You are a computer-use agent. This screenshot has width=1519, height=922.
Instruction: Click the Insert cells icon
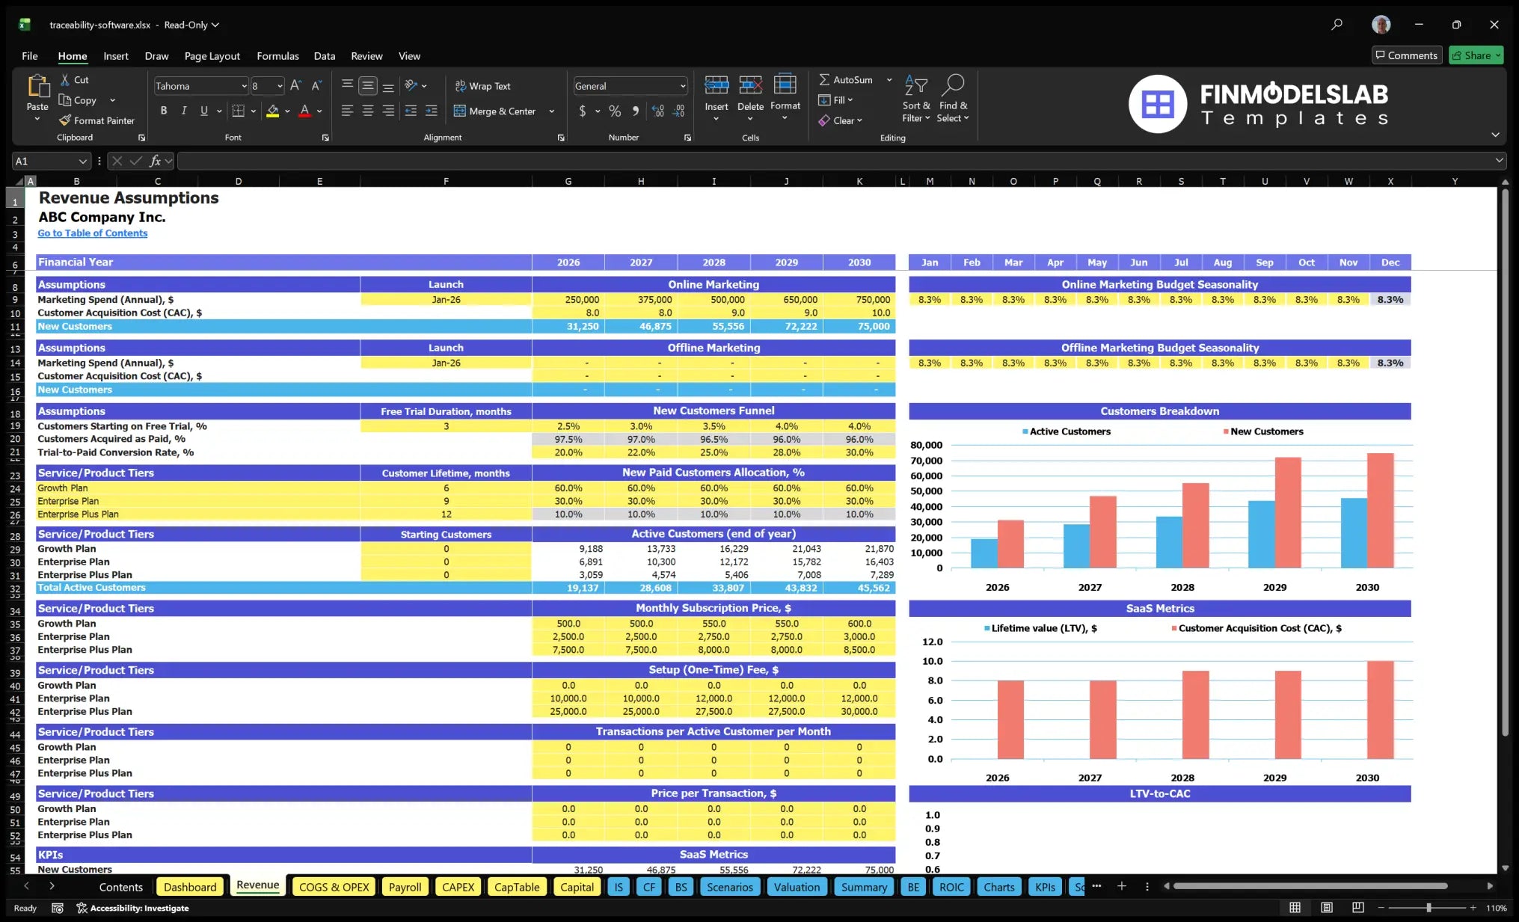coord(716,85)
